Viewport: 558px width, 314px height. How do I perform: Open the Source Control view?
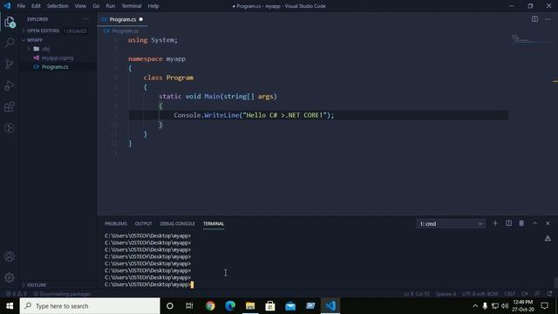pos(10,64)
